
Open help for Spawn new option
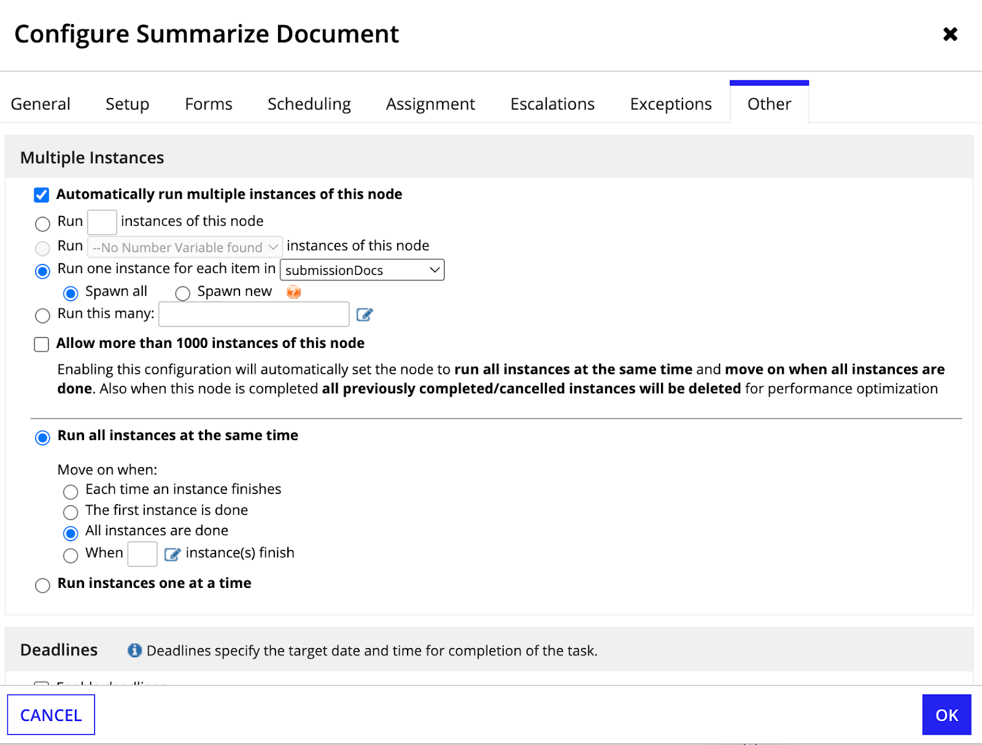294,292
